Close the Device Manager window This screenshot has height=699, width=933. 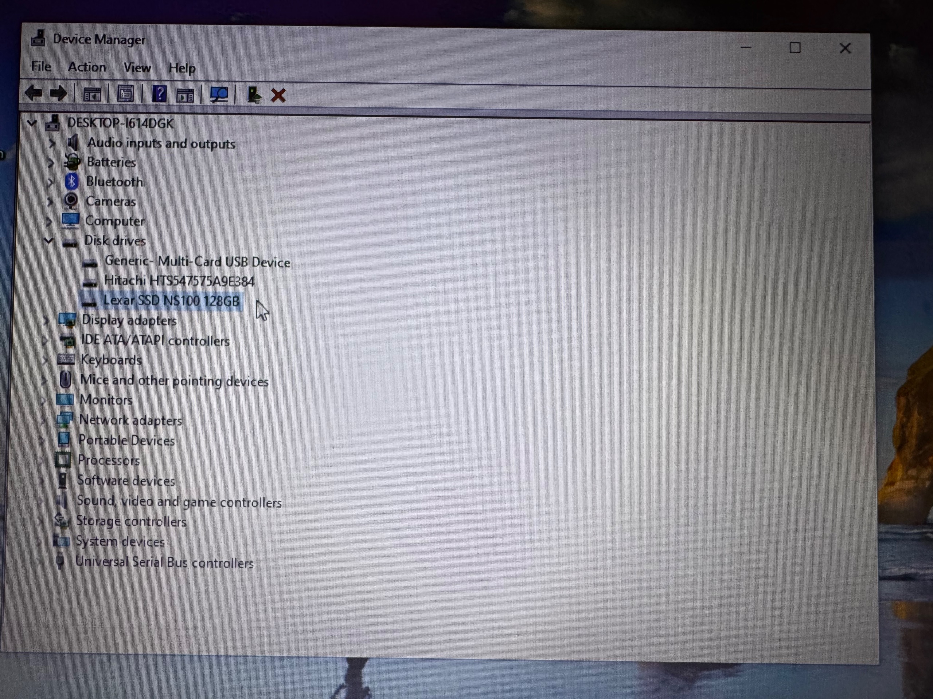click(x=845, y=48)
